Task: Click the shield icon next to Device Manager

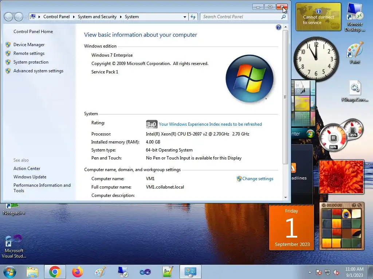Action: [8, 45]
